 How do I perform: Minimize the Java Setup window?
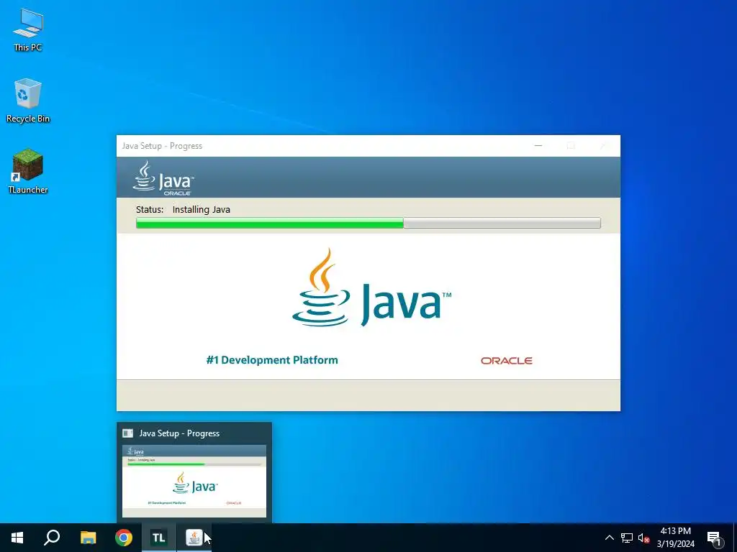pyautogui.click(x=538, y=146)
